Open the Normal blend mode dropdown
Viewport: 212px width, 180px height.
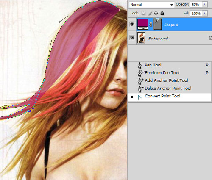[152, 5]
